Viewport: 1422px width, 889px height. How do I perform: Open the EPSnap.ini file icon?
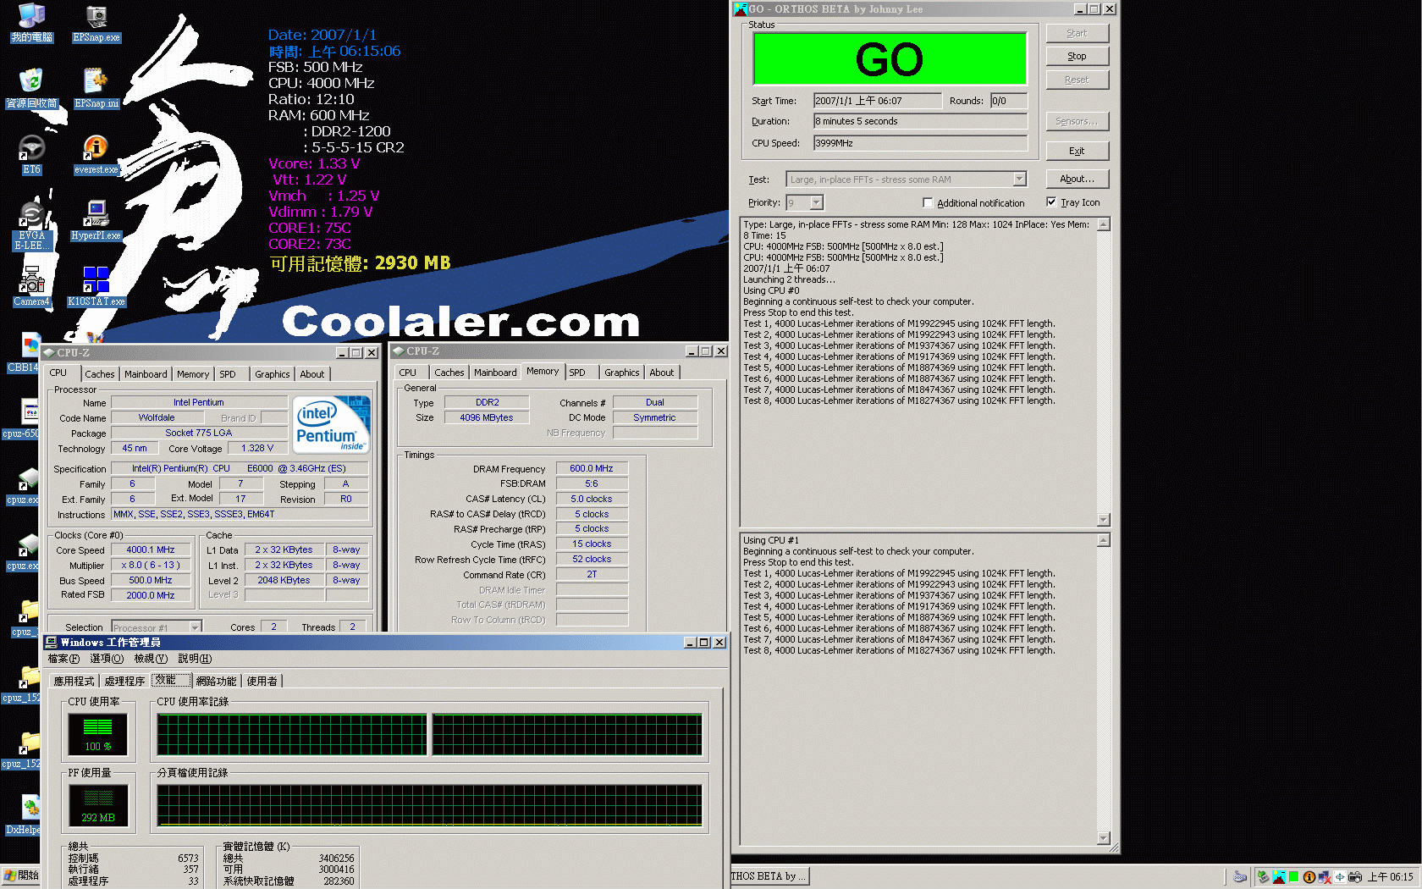pos(96,89)
